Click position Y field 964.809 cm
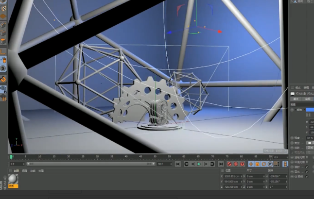This screenshot has width=314, height=199. click(x=233, y=182)
